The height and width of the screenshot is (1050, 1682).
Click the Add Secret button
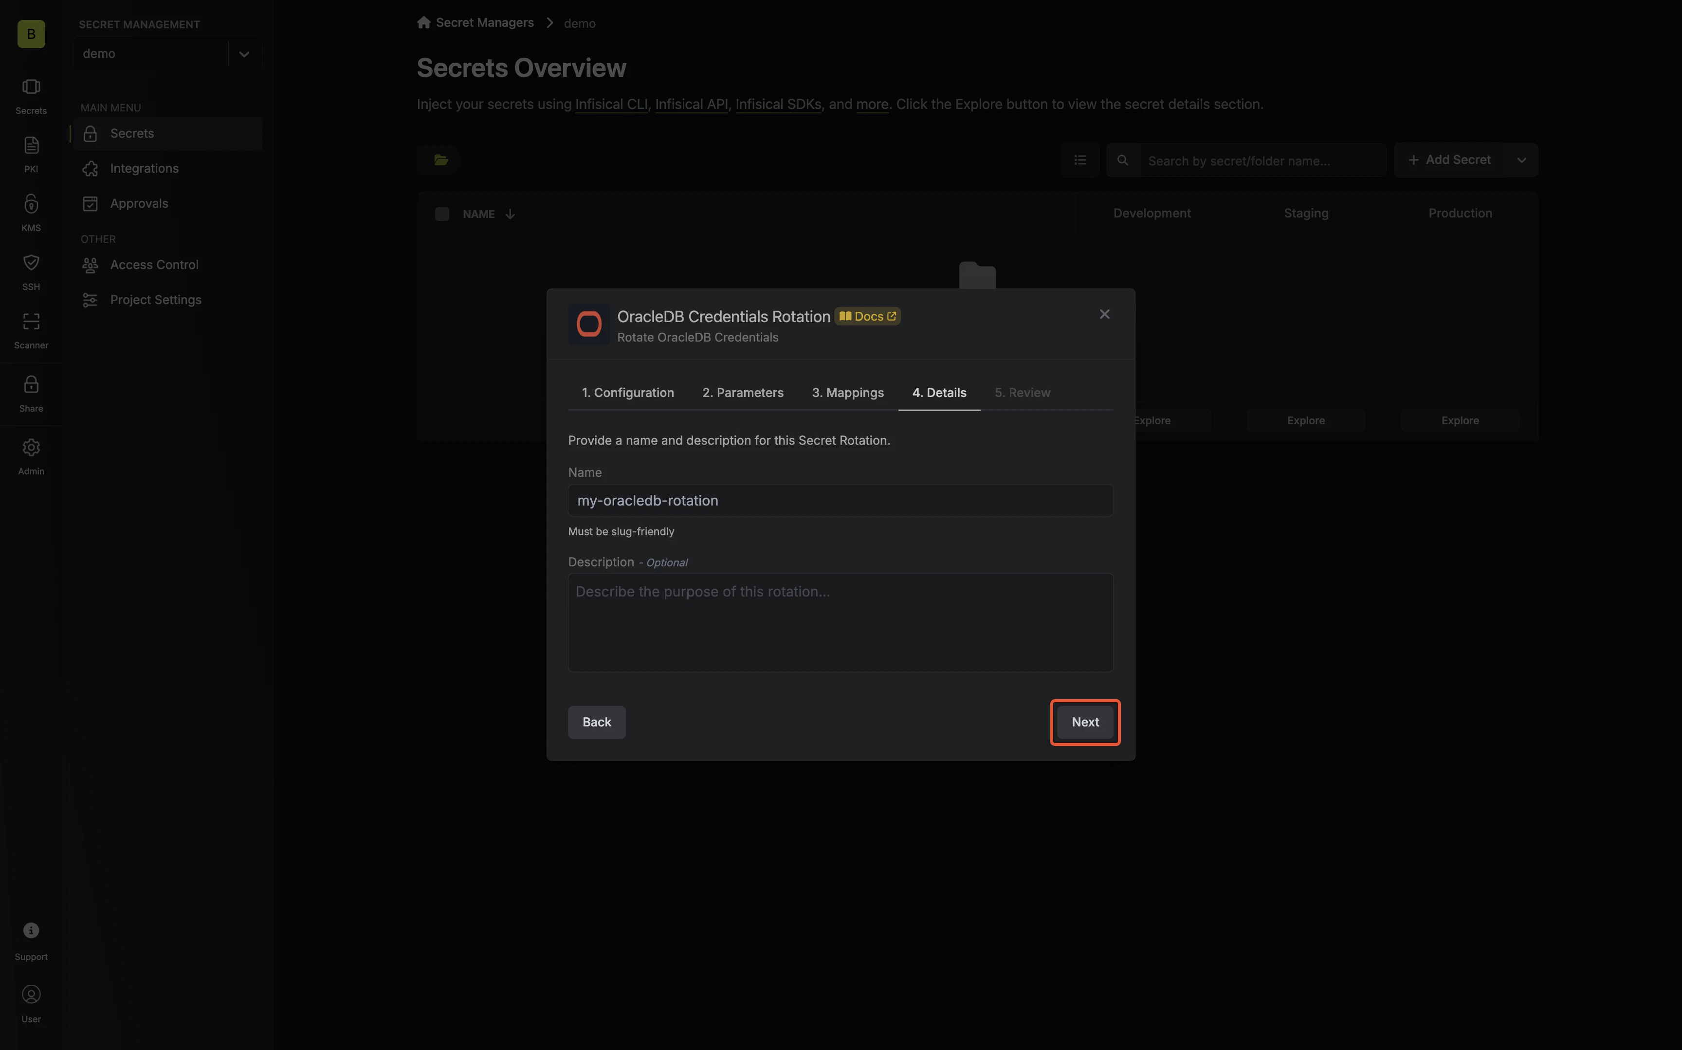pyautogui.click(x=1450, y=161)
